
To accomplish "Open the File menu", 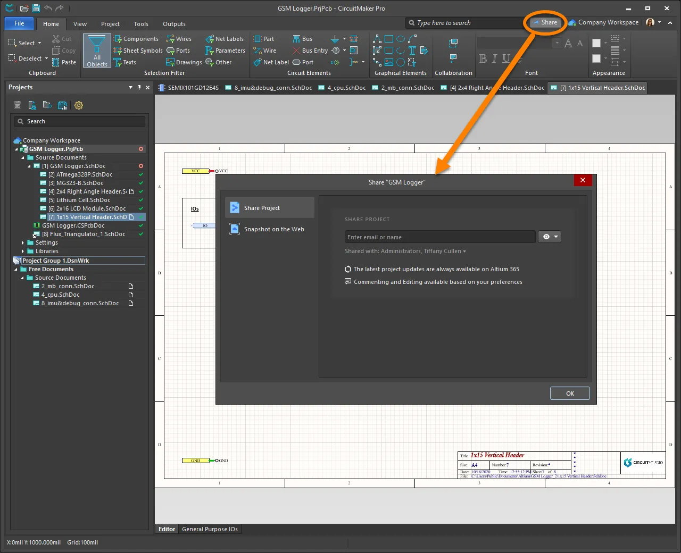I will (x=19, y=23).
